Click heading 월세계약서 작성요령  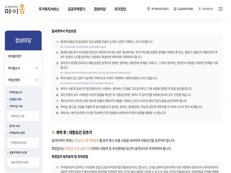[x=64, y=31]
